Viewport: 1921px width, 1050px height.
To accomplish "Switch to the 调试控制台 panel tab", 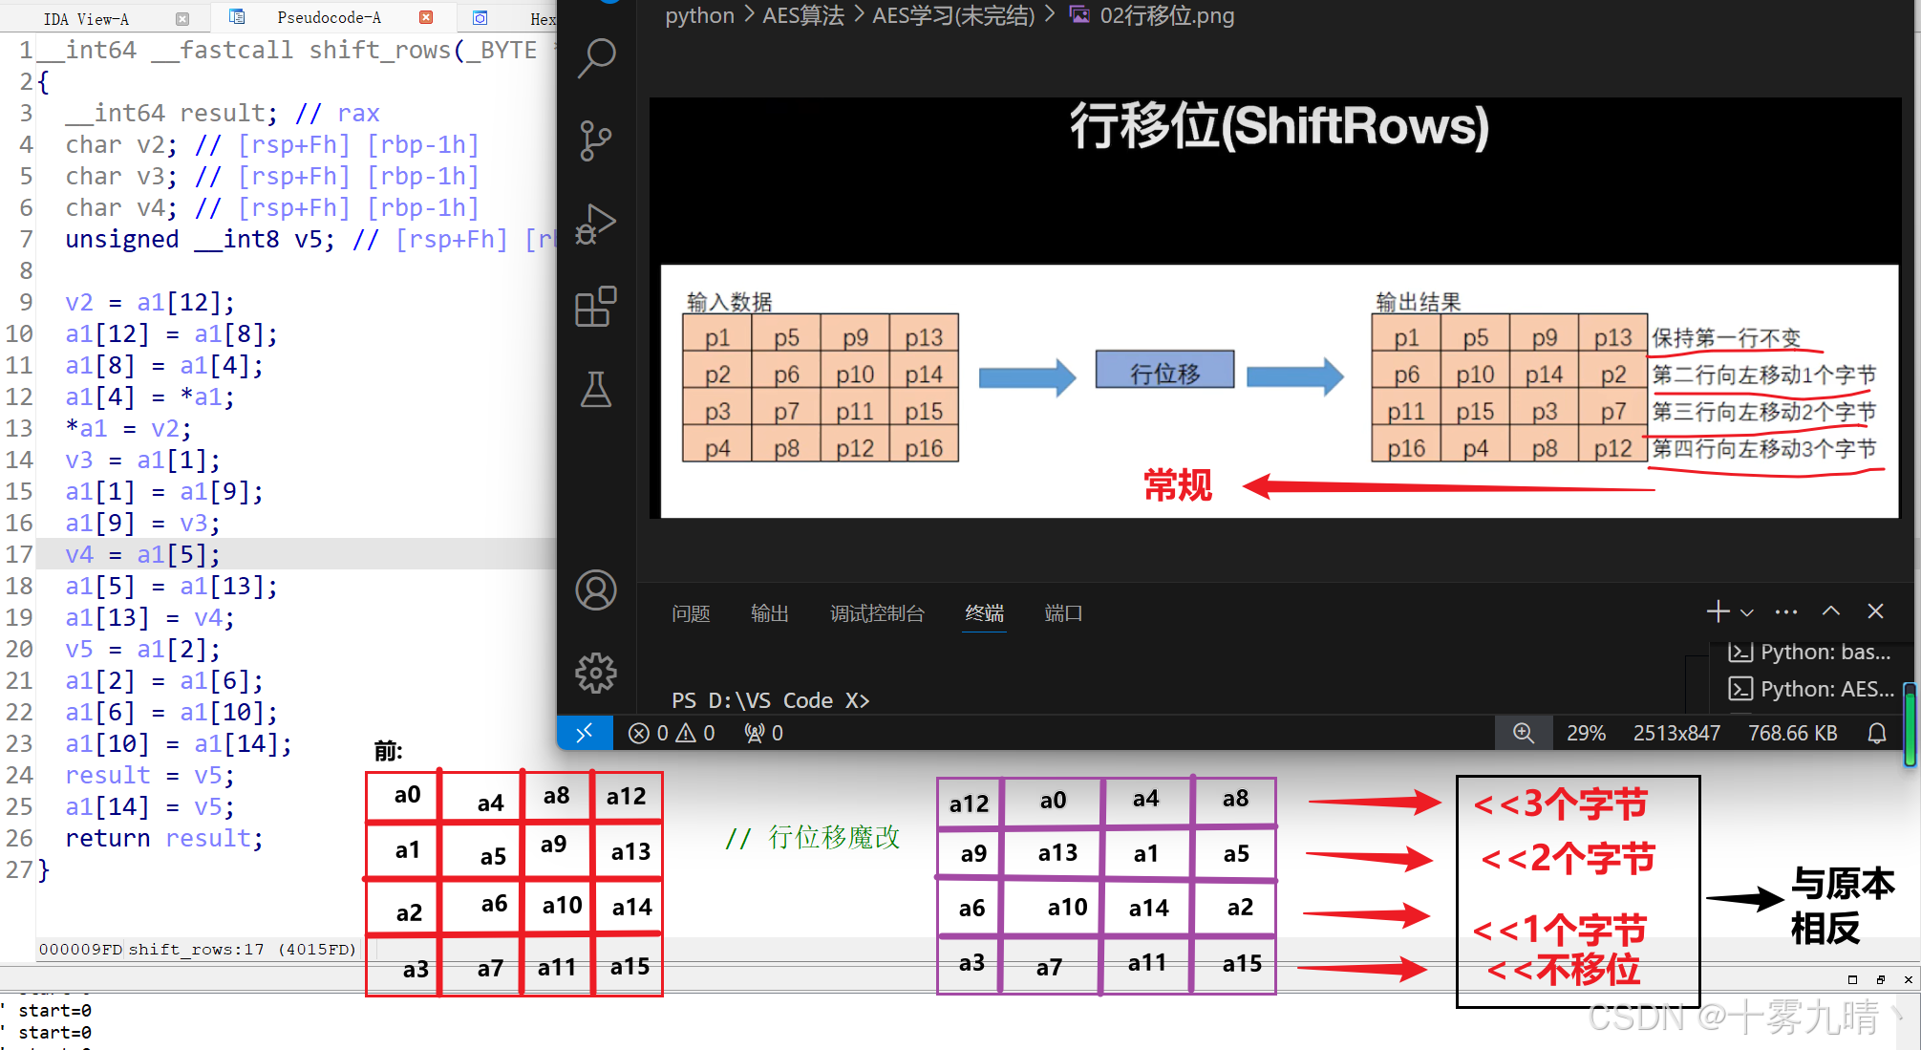I will coord(877,613).
